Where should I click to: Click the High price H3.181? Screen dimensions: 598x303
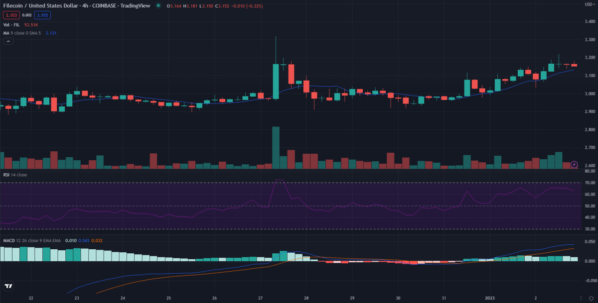click(190, 5)
